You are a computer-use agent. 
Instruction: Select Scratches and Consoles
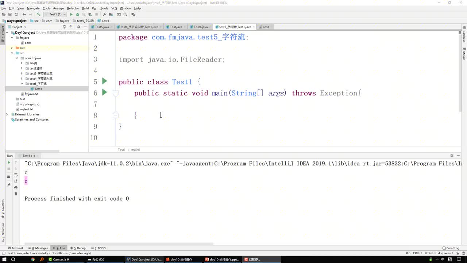point(31,119)
